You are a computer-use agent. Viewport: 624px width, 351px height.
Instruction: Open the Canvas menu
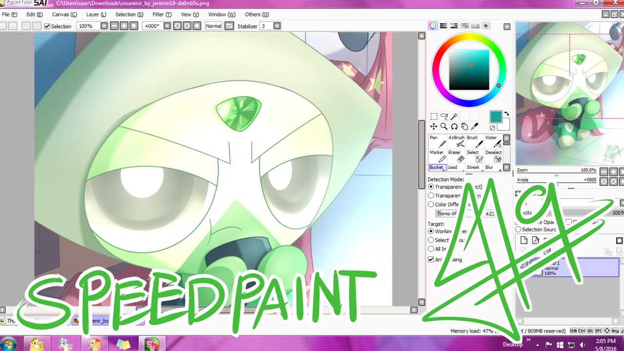pos(65,15)
